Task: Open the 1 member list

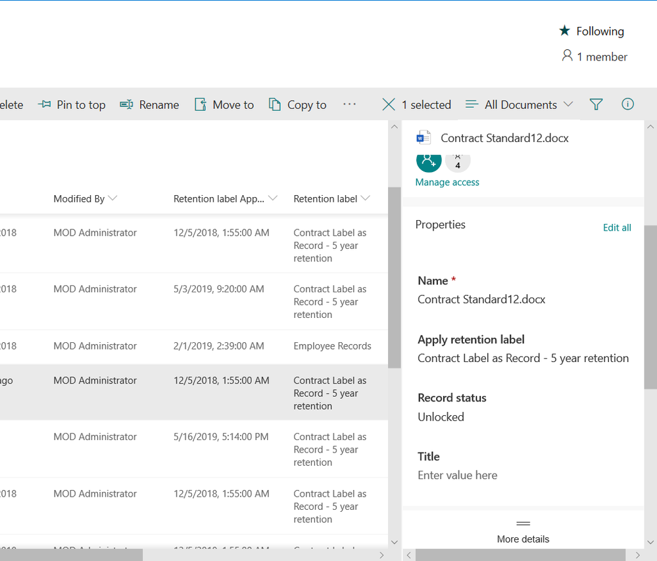Action: click(x=594, y=56)
